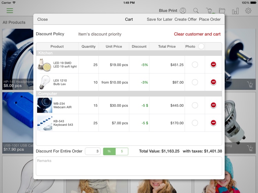Toggle photo option for WB-234 Webcam
This screenshot has height=193, width=258.
click(x=195, y=105)
